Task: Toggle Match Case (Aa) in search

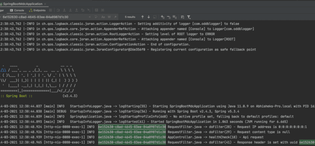Action: (103, 17)
